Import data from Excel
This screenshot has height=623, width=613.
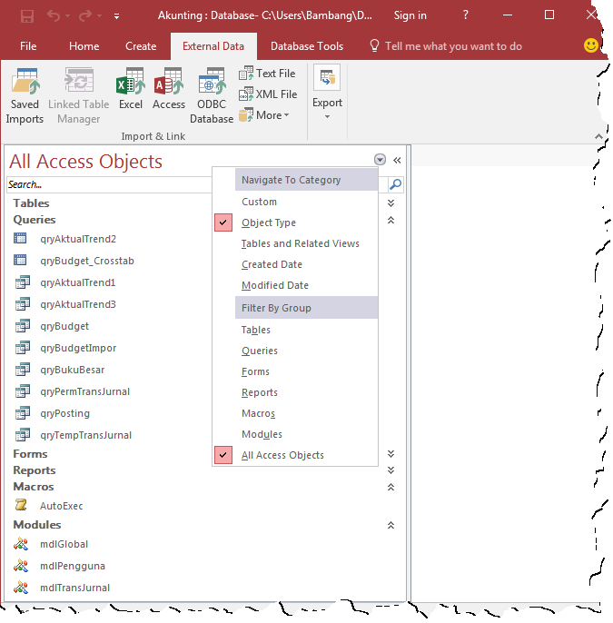[130, 89]
